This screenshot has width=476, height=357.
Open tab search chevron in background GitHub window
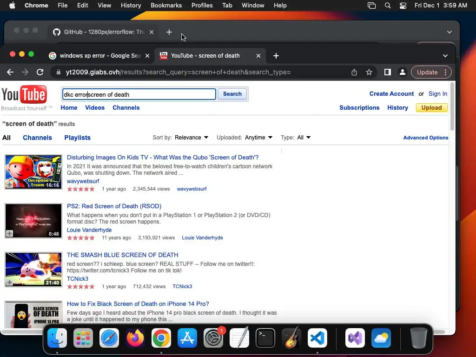click(x=450, y=32)
